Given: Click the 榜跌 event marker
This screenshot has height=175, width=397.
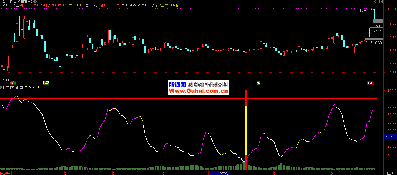Looking at the screenshot, I should (x=46, y=83).
